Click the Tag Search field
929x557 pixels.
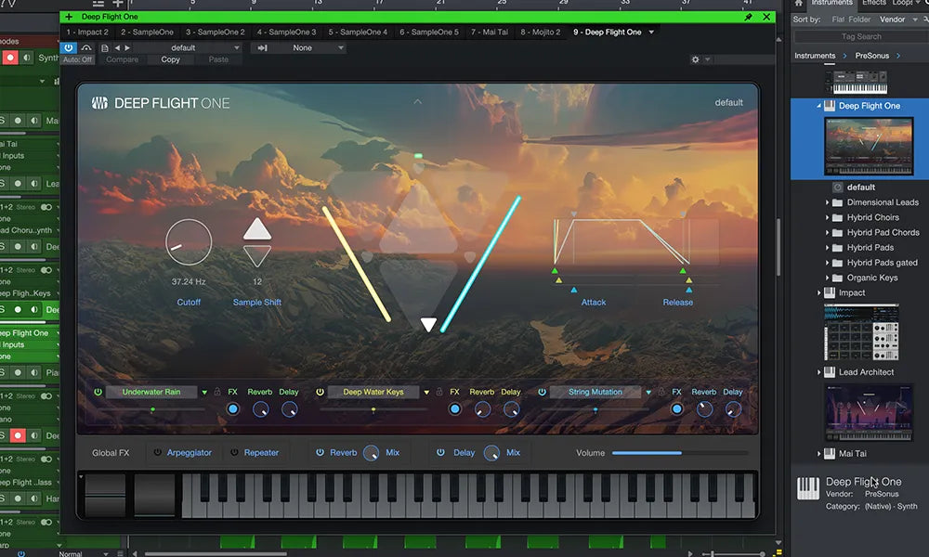click(859, 35)
